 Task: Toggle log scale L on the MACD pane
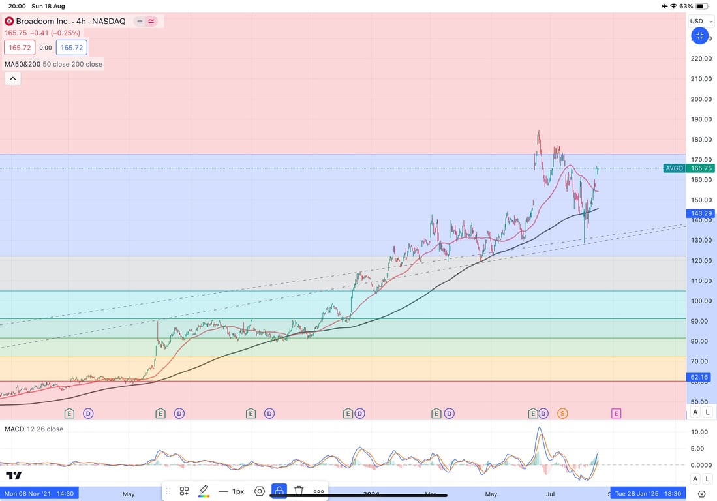click(x=707, y=479)
